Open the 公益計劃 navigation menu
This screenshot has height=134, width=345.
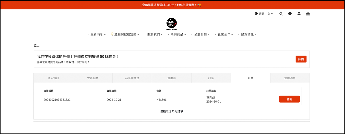pyautogui.click(x=201, y=34)
